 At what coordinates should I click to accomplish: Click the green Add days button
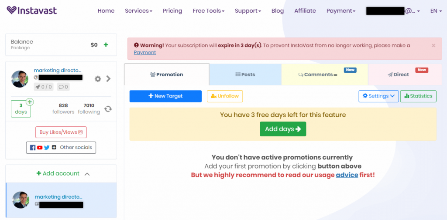click(x=283, y=129)
